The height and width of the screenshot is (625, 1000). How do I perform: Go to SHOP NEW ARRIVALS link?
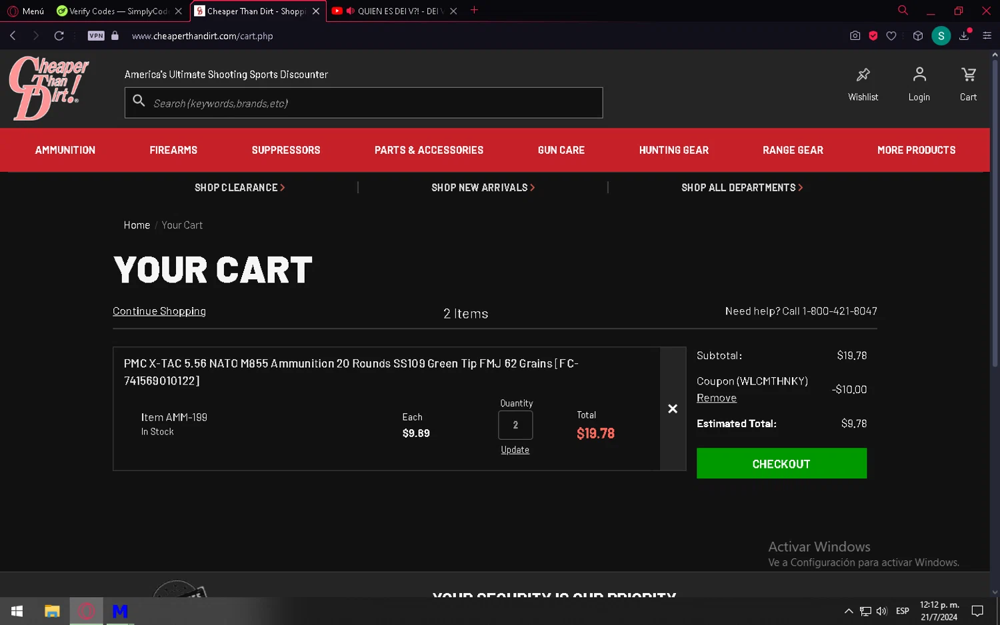tap(483, 188)
